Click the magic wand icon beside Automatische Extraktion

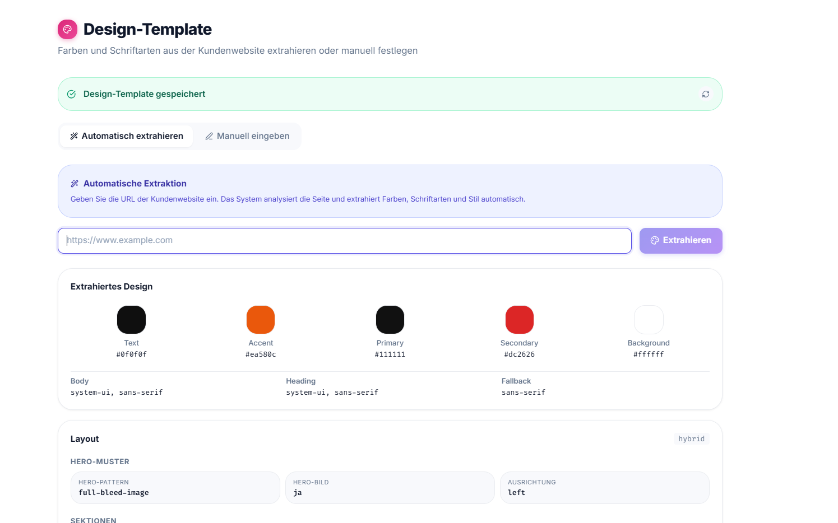pos(75,184)
